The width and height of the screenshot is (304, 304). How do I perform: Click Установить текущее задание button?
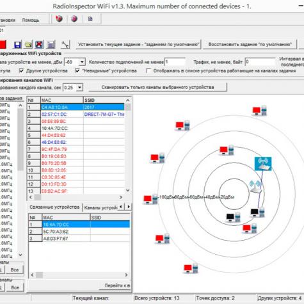(138, 45)
